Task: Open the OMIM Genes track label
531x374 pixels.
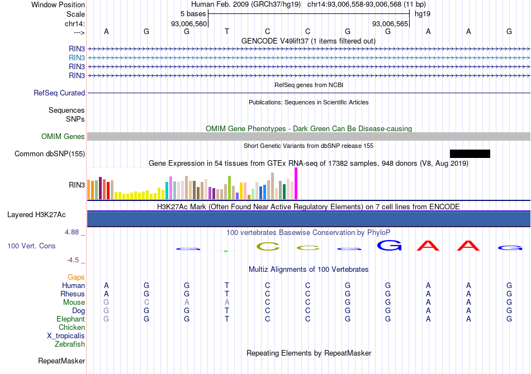Action: [63, 137]
